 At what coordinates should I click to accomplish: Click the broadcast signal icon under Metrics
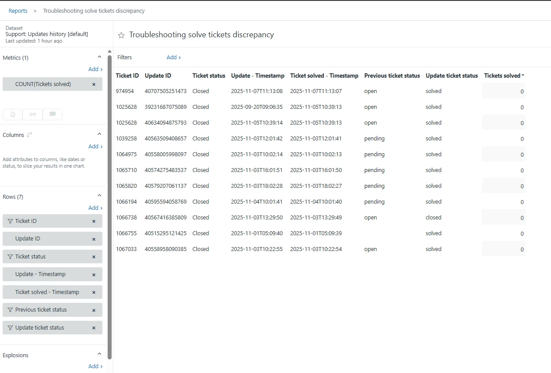pyautogui.click(x=33, y=114)
